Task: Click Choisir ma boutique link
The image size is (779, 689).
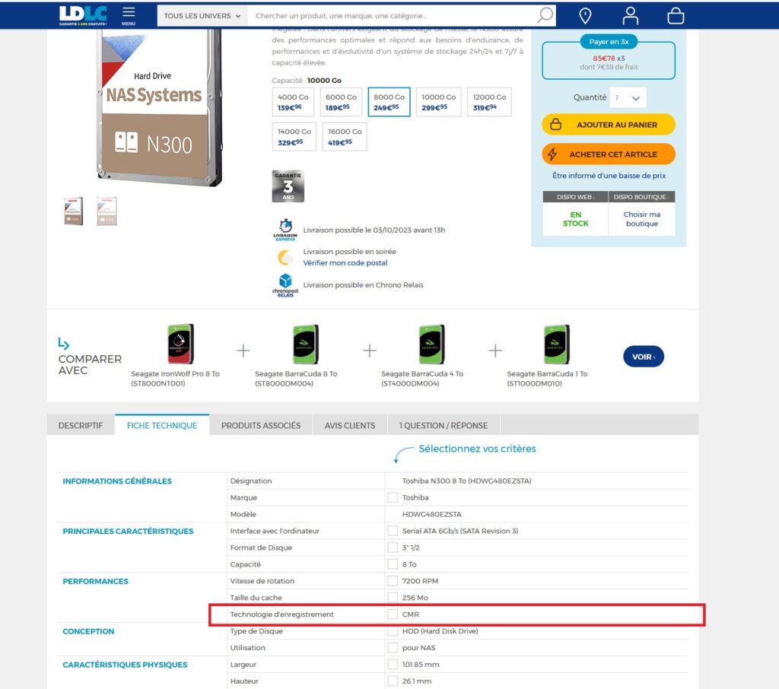Action: (642, 218)
